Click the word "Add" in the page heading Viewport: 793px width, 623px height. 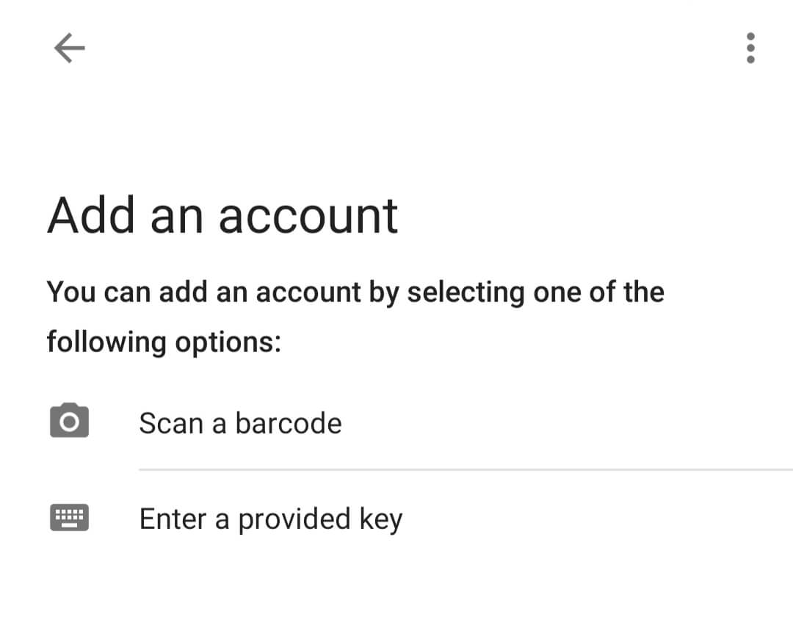pos(92,215)
